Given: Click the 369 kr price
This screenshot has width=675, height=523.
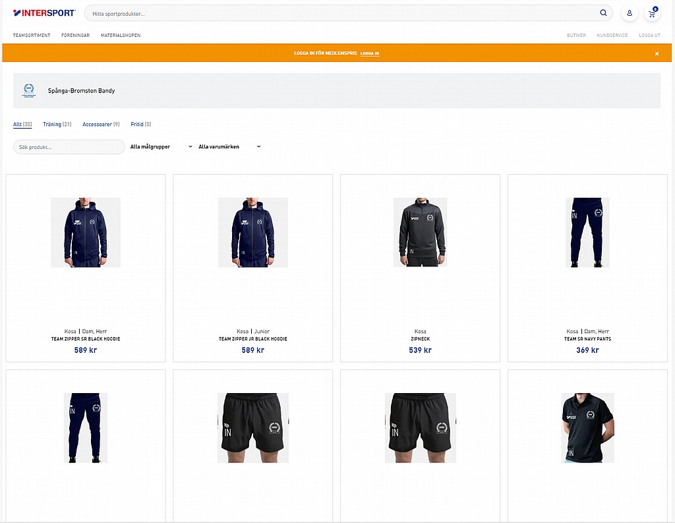Looking at the screenshot, I should tap(587, 350).
